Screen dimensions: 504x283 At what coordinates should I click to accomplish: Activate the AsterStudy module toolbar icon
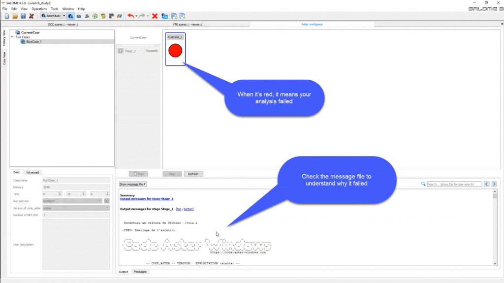(71, 16)
